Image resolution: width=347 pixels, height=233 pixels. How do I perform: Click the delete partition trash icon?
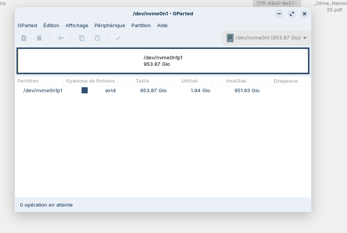coord(39,38)
